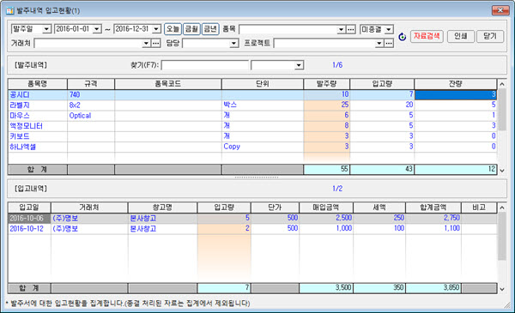Viewport: 515px width, 313px height.
Task: Open the 미종결 status dropdown
Action: click(389, 29)
